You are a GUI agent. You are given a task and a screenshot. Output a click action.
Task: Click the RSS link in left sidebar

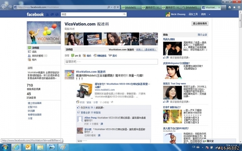(33, 107)
